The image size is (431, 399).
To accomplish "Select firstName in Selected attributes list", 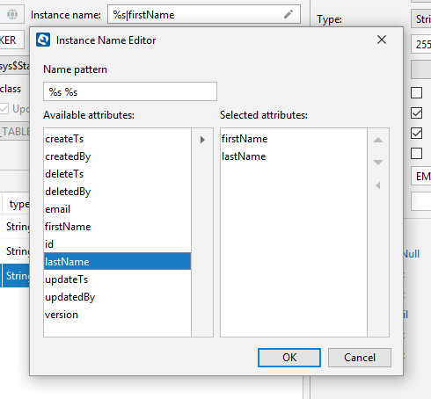I will pos(294,139).
